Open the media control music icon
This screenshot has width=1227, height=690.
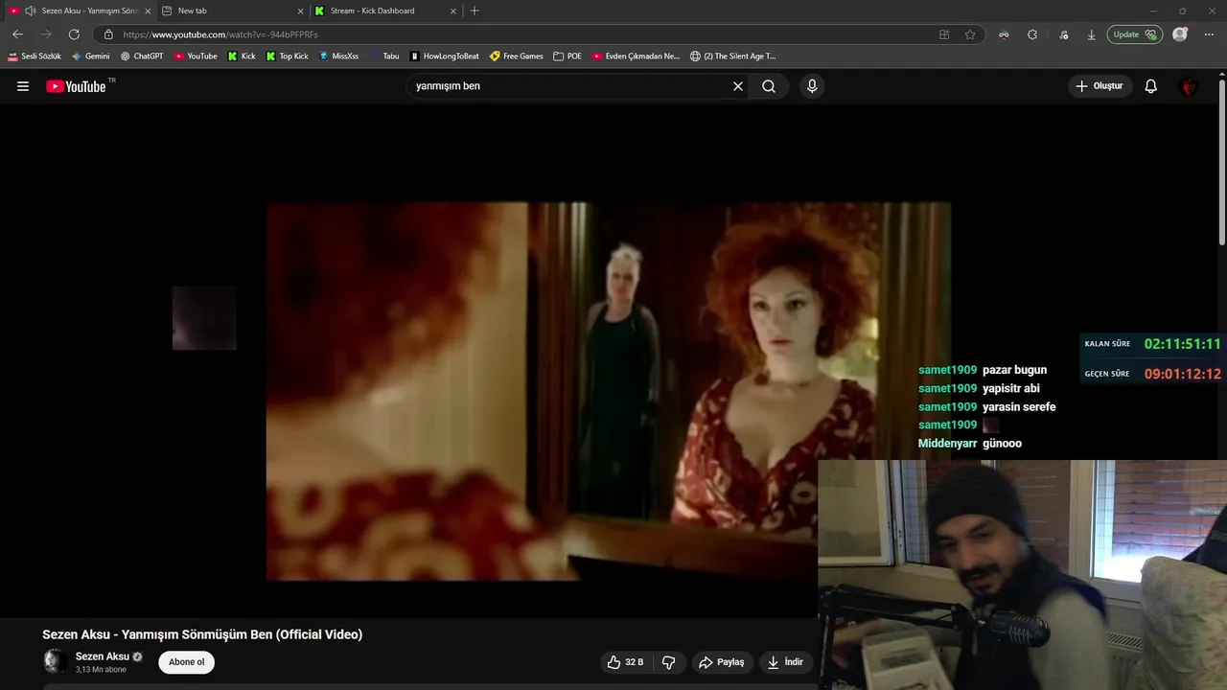(x=1064, y=34)
